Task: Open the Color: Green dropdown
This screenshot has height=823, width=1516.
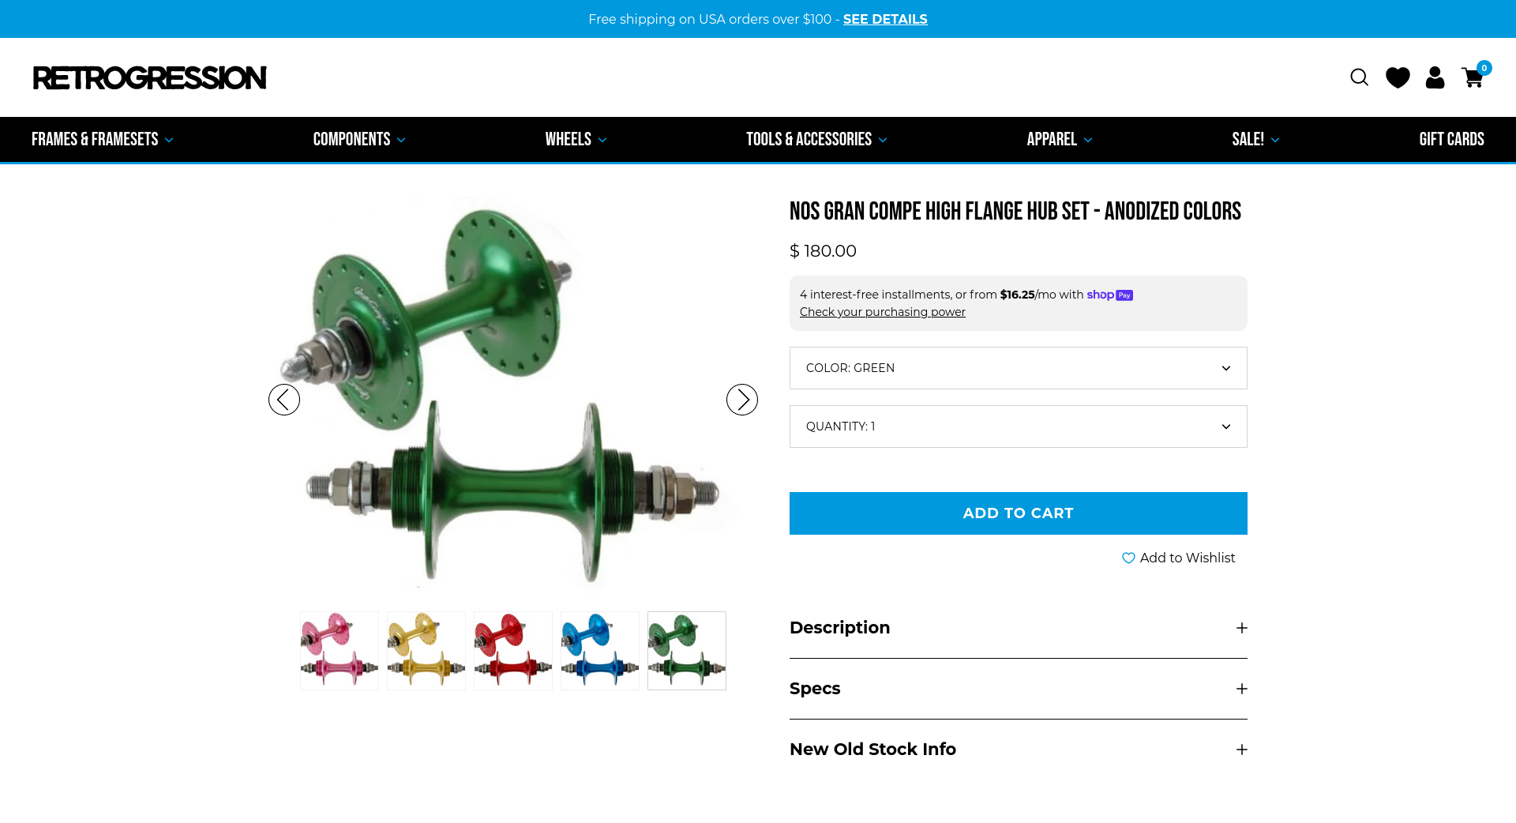Action: pyautogui.click(x=1019, y=368)
